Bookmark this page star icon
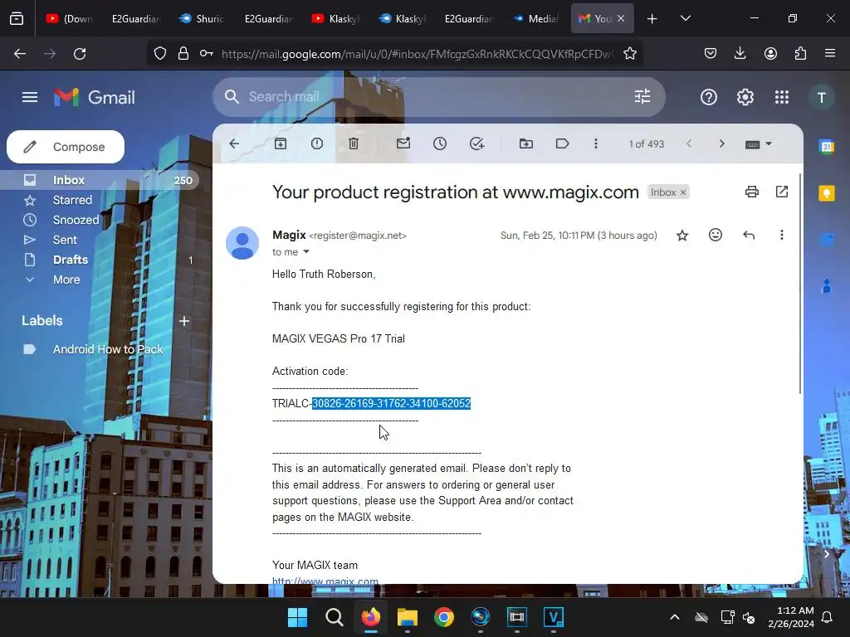850x637 pixels. tap(629, 54)
